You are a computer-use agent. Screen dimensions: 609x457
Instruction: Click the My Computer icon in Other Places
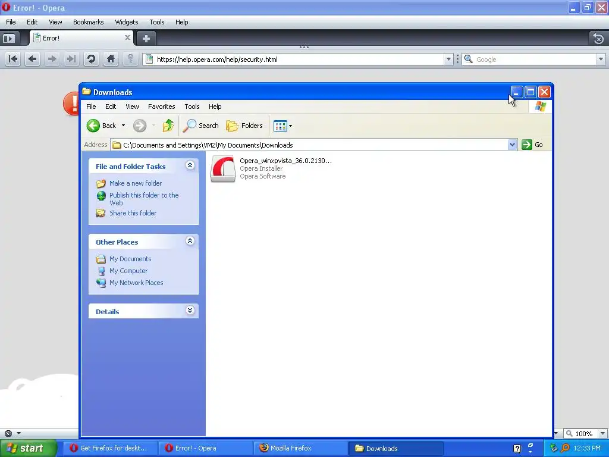[x=101, y=271]
